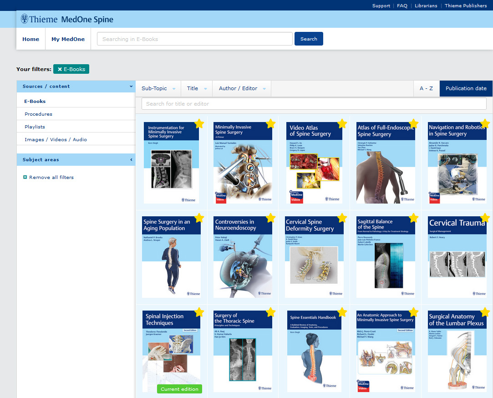
Task: Star Atlas of Full-Endoscopic Spine Surgery
Action: pos(414,124)
